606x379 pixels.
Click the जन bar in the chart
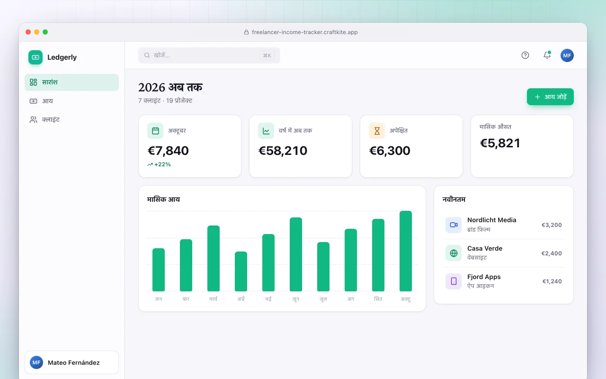tap(159, 270)
